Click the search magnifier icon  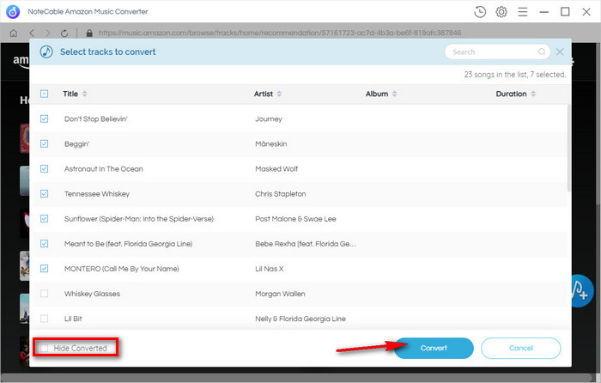pos(541,52)
